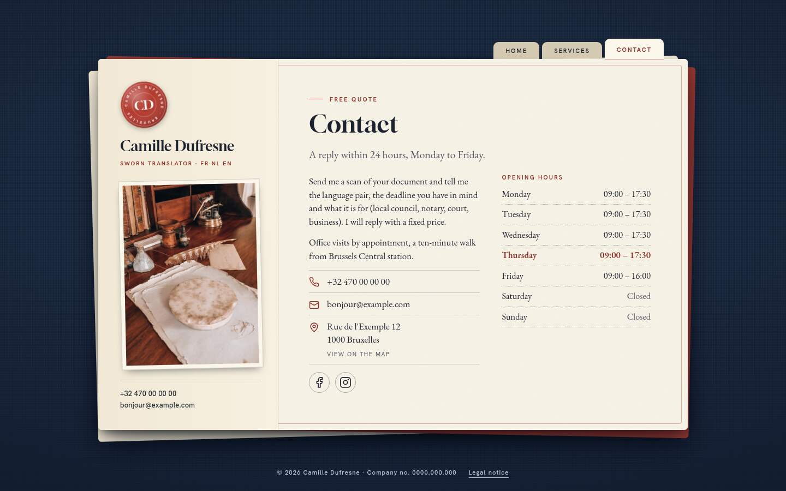Image resolution: width=786 pixels, height=491 pixels.
Task: Click the email envelope icon
Action: click(314, 304)
